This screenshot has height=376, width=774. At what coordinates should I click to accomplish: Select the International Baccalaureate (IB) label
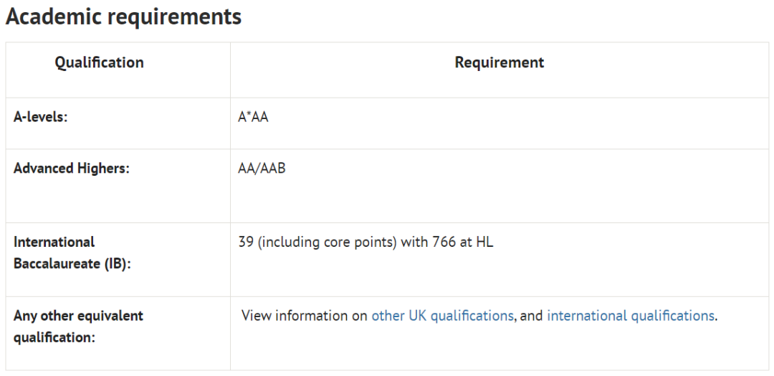tap(72, 253)
